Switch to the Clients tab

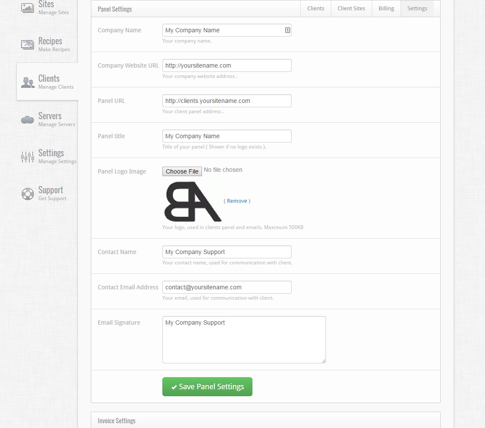click(315, 8)
